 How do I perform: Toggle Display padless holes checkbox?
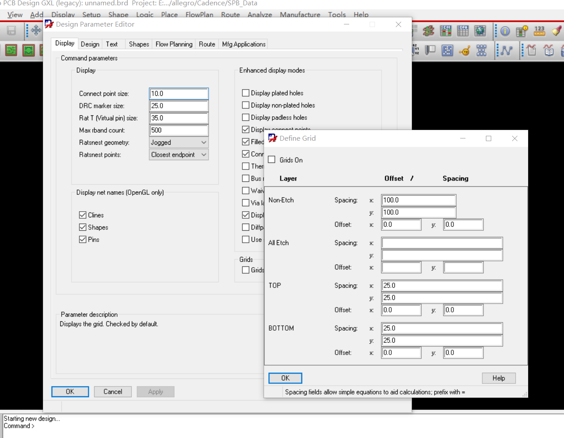246,118
